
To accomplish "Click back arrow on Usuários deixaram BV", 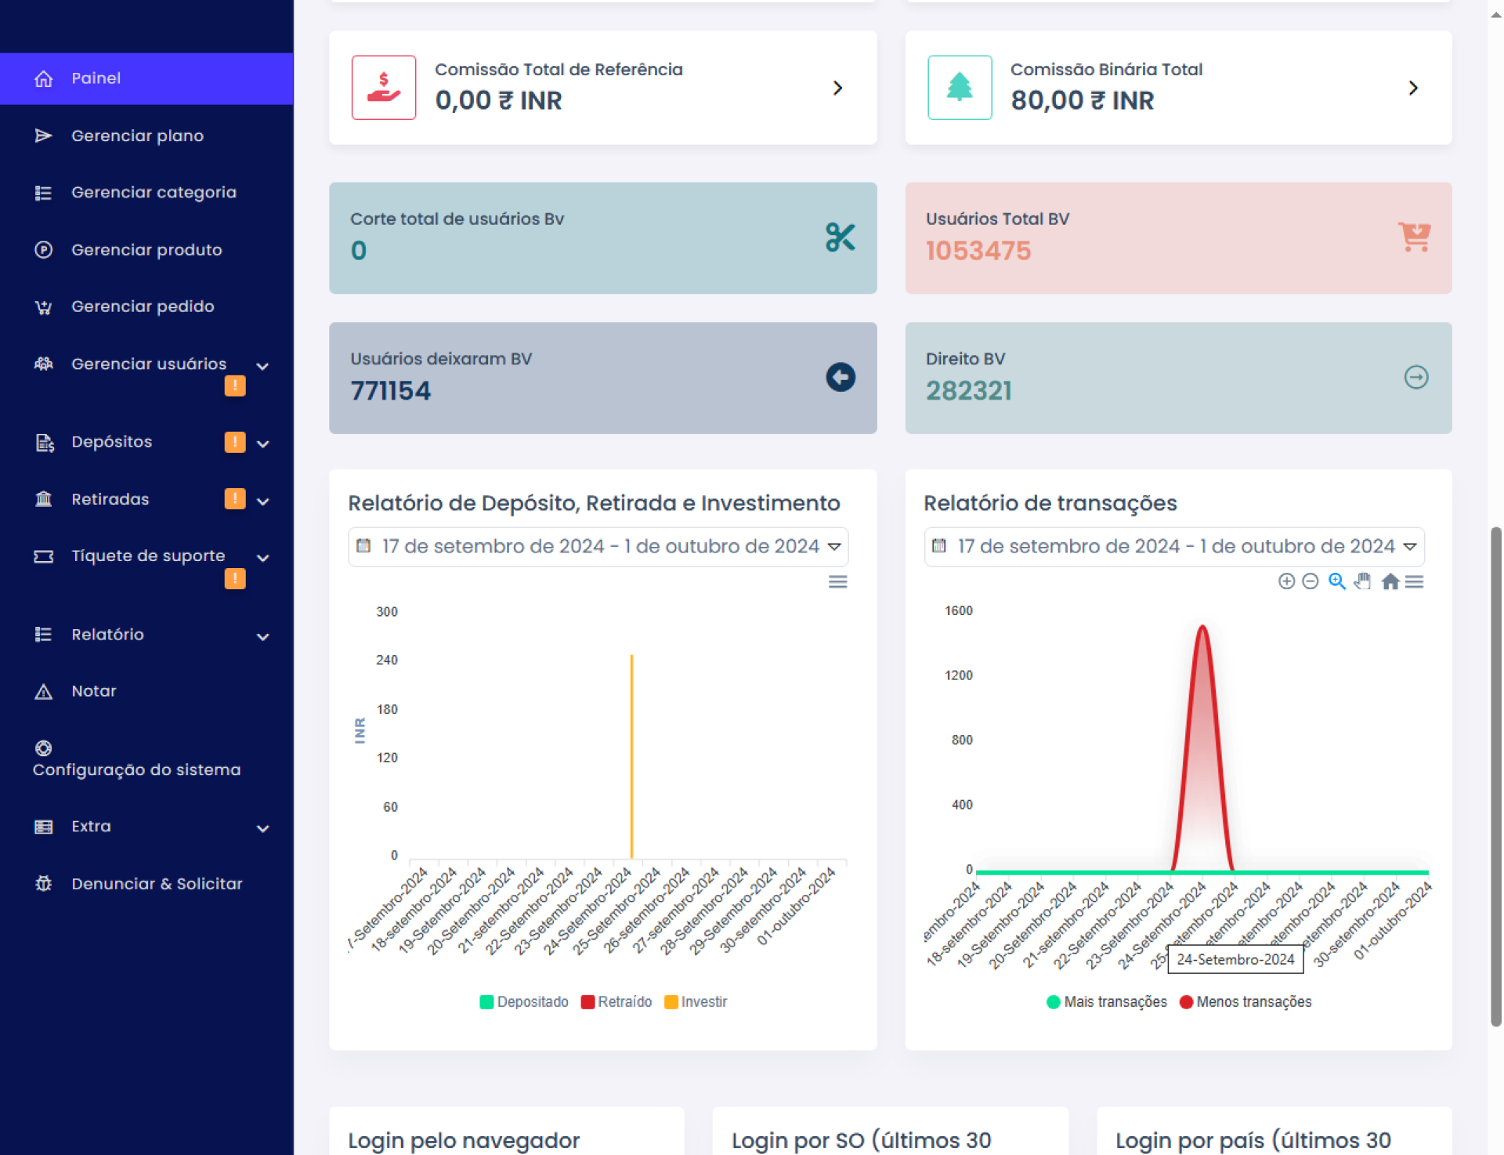I will (x=841, y=378).
